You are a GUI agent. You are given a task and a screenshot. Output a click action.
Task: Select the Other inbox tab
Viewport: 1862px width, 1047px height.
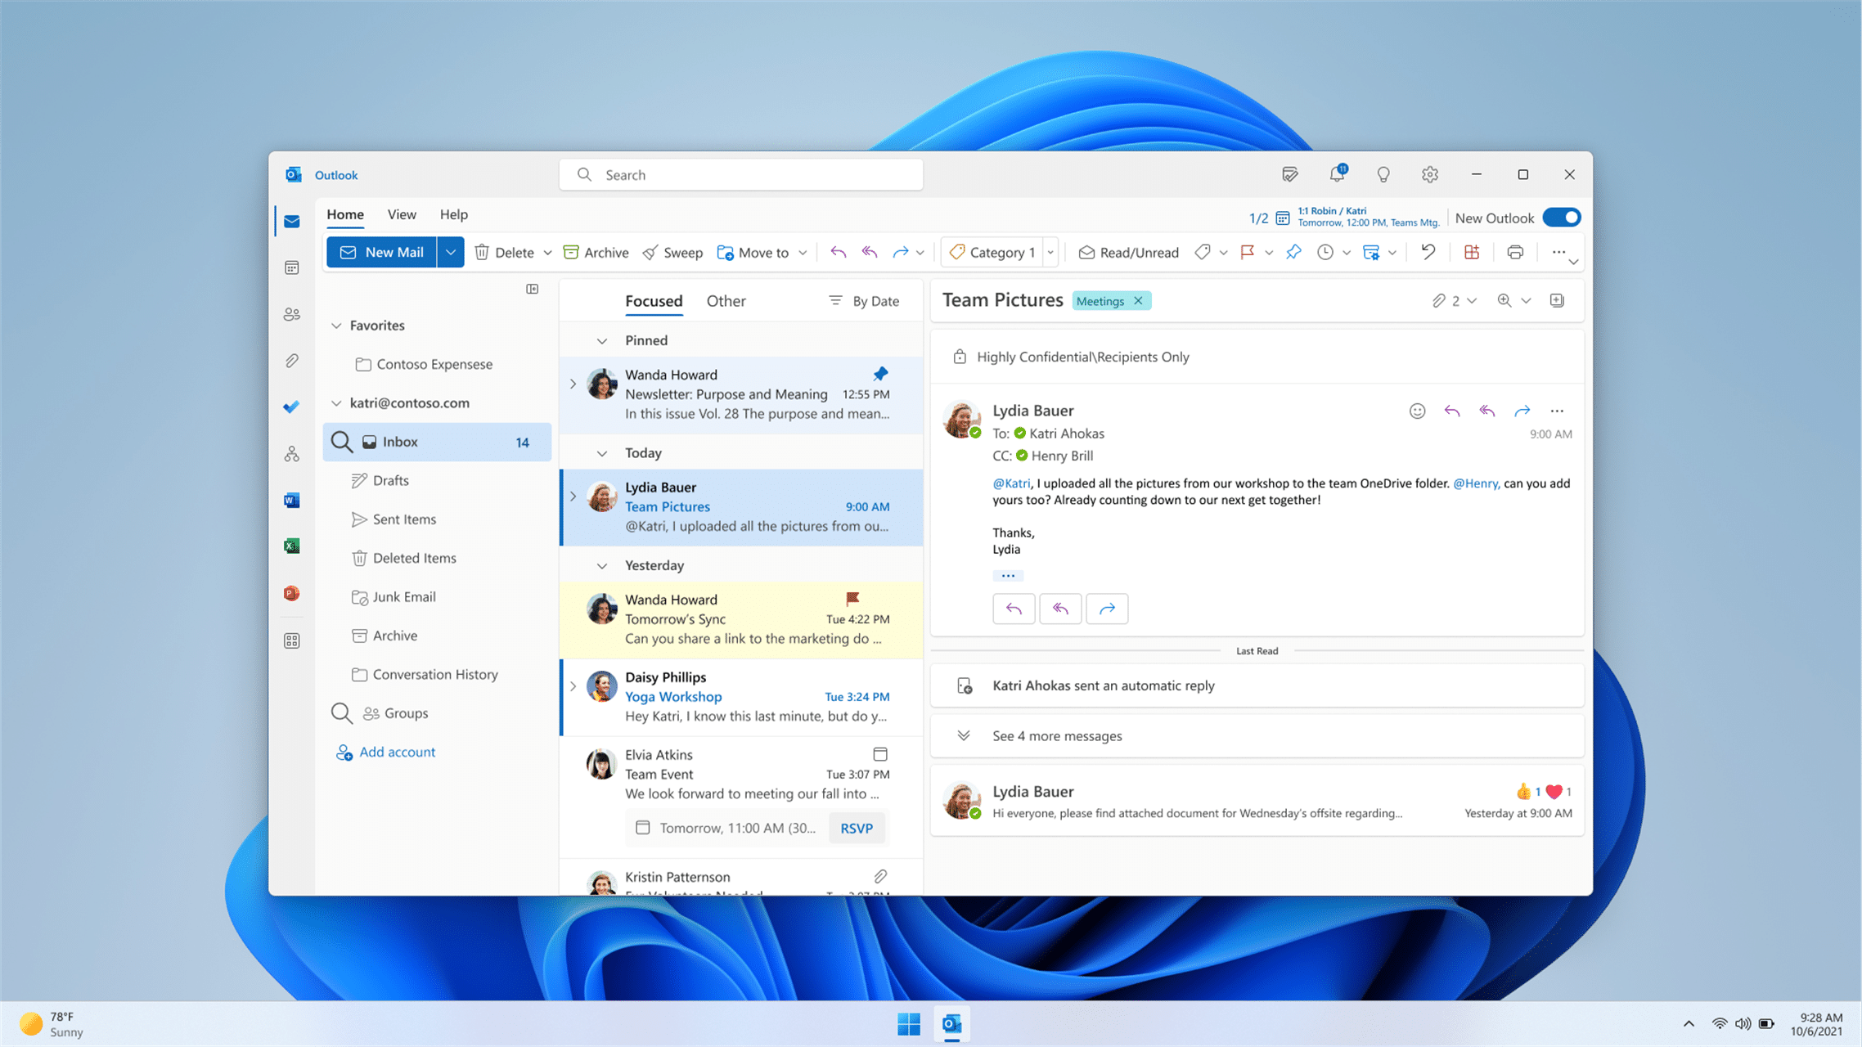tap(725, 300)
